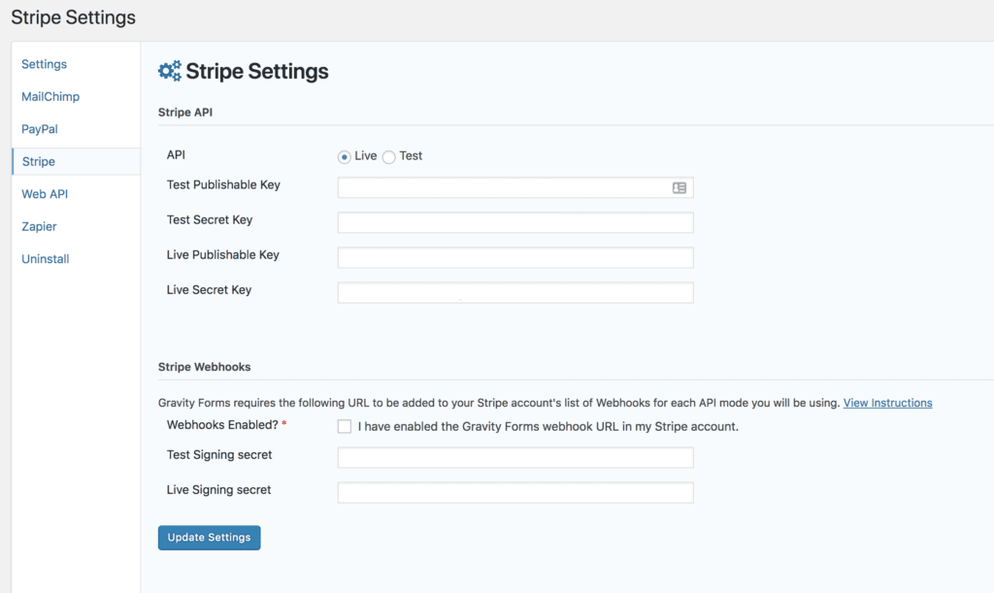Click the 'Test Publishable Key' label
This screenshot has height=593, width=994.
tap(223, 185)
